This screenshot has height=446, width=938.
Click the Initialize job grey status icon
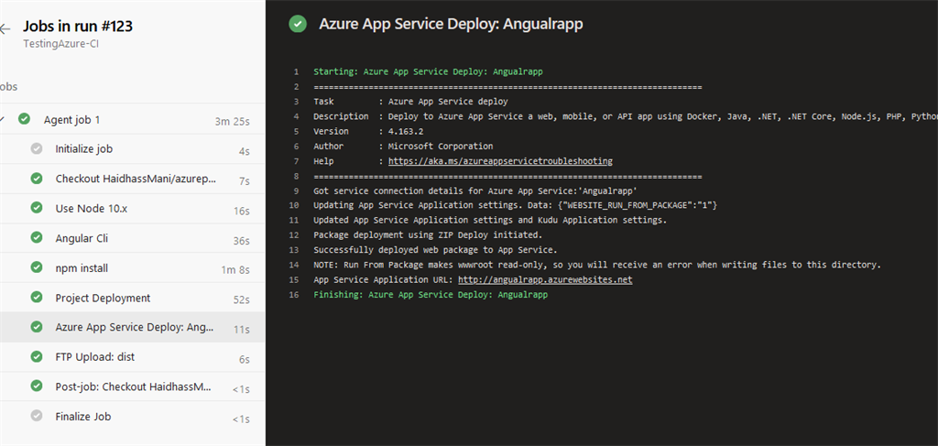point(37,149)
